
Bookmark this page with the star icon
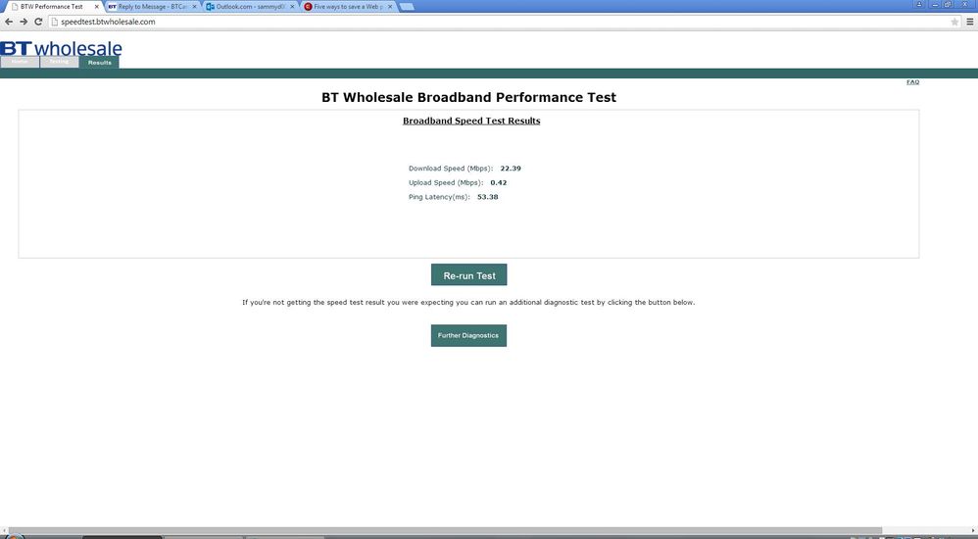pyautogui.click(x=954, y=22)
